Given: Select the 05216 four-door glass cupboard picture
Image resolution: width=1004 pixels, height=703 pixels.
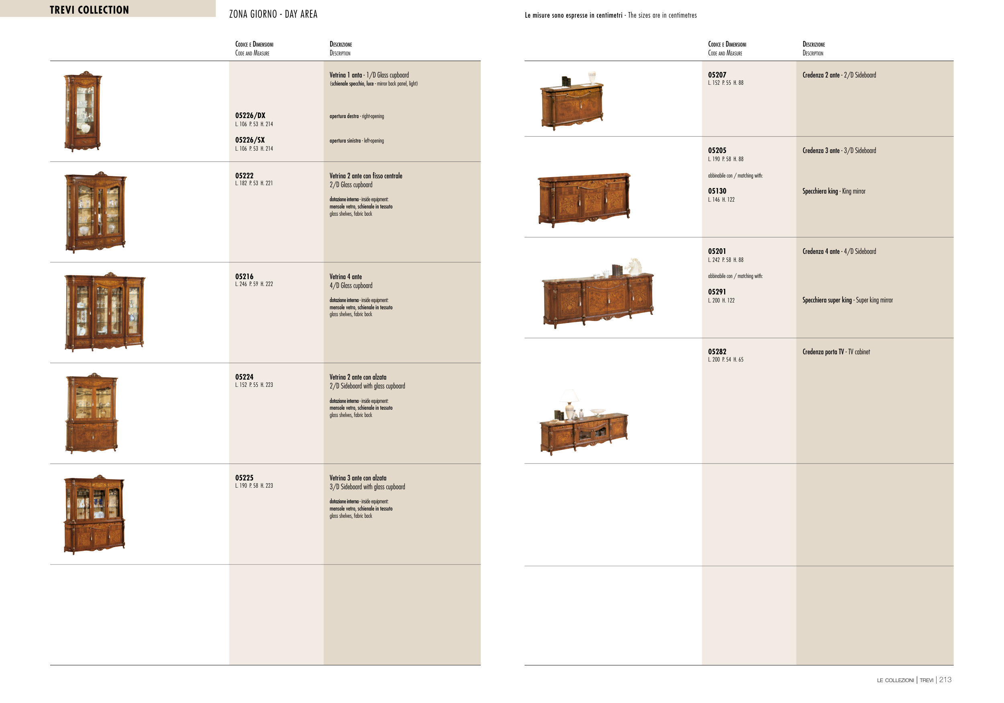Looking at the screenshot, I should [x=104, y=313].
